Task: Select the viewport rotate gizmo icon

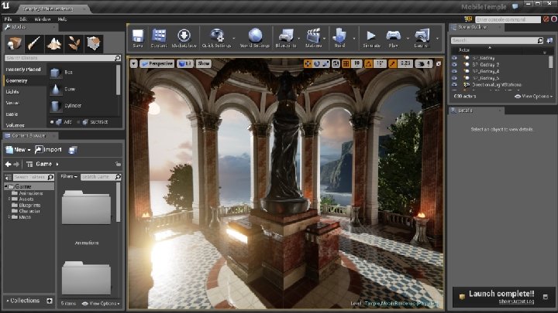Action: pos(317,63)
